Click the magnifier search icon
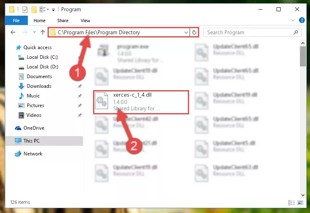Screen dimensions: 310x213 click(x=295, y=32)
